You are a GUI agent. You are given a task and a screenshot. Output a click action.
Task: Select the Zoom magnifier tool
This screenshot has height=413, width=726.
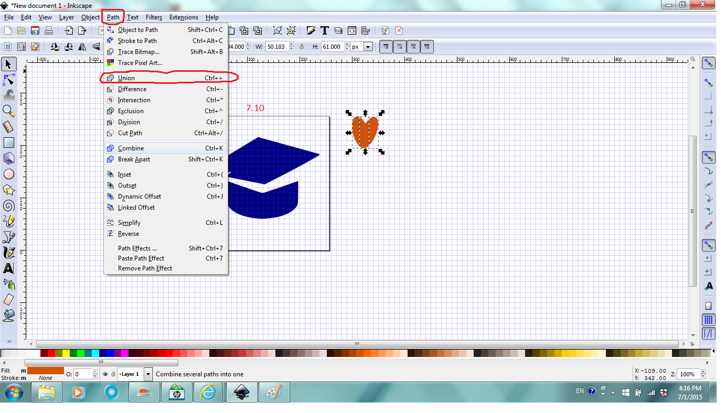(x=9, y=111)
